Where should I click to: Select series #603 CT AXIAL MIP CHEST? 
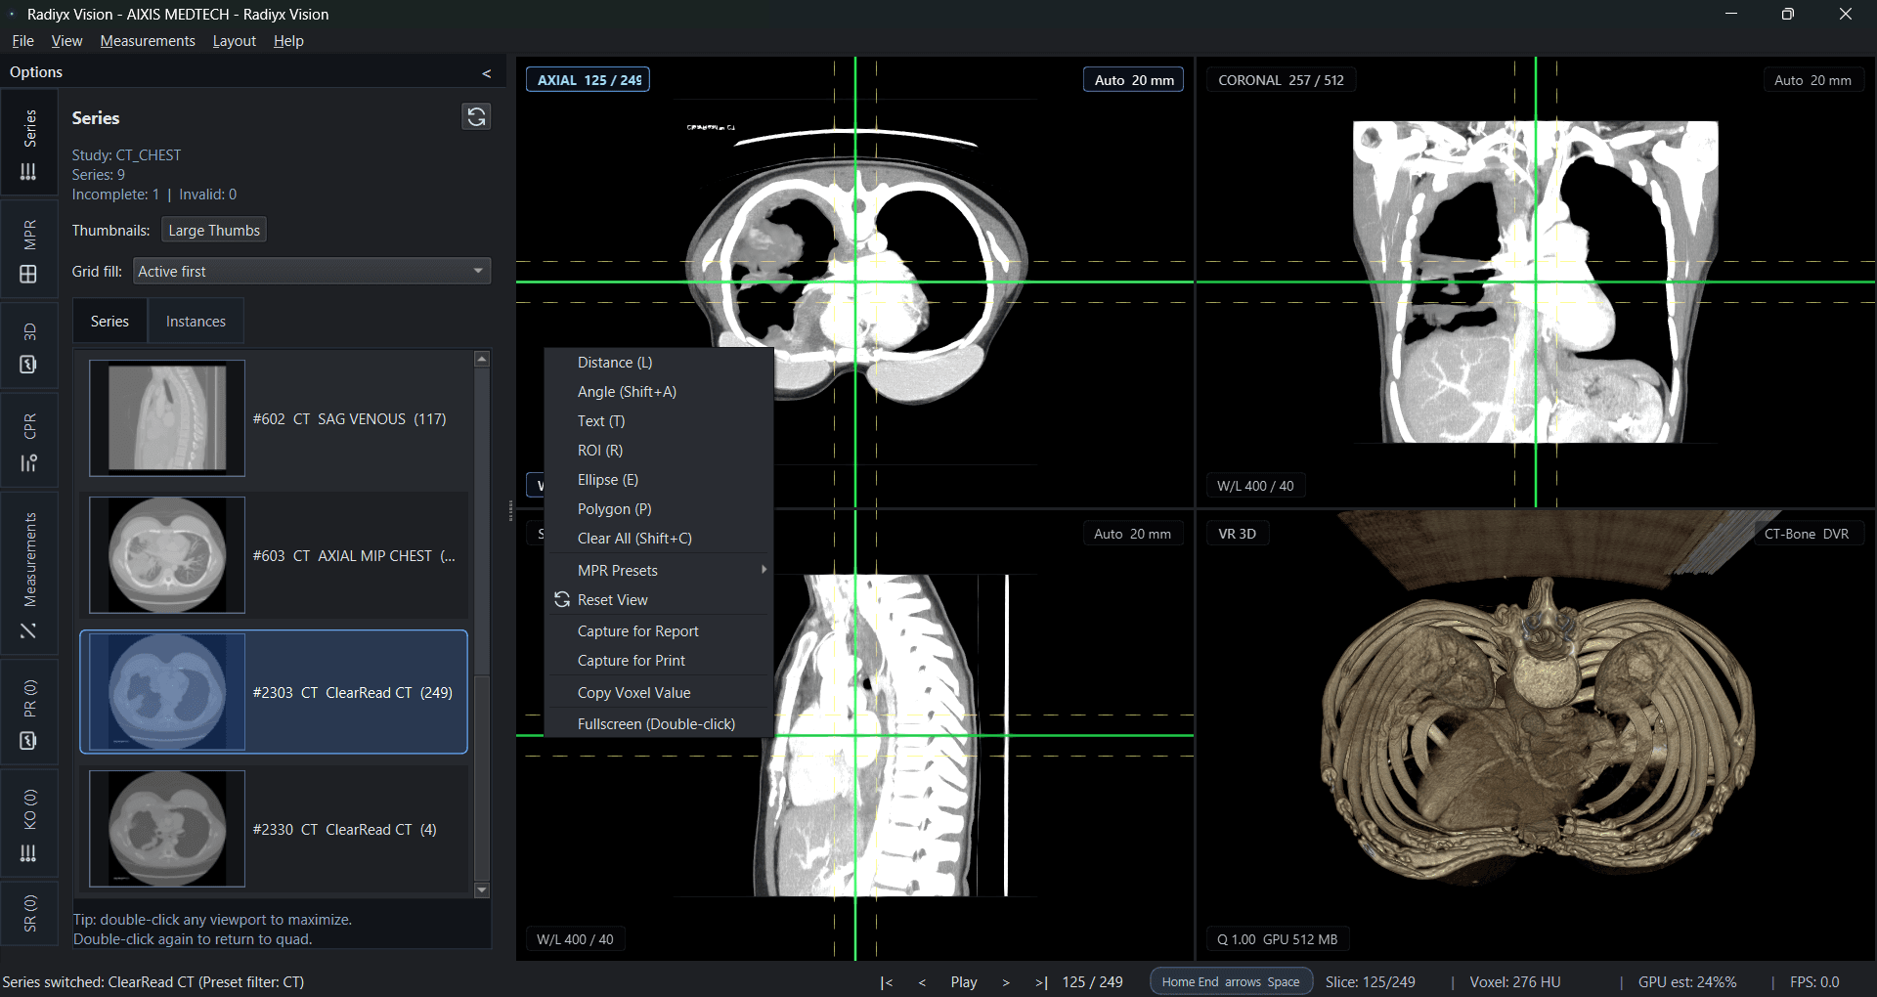(x=274, y=555)
